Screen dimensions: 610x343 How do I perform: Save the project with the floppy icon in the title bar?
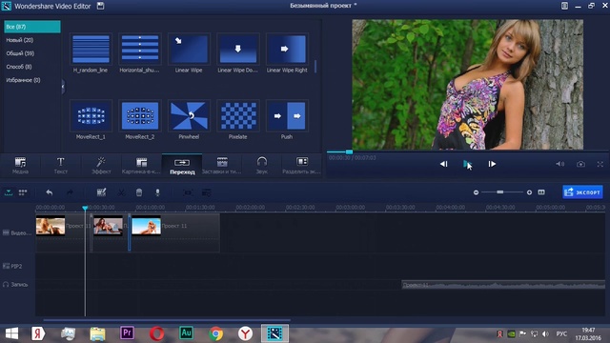100,6
